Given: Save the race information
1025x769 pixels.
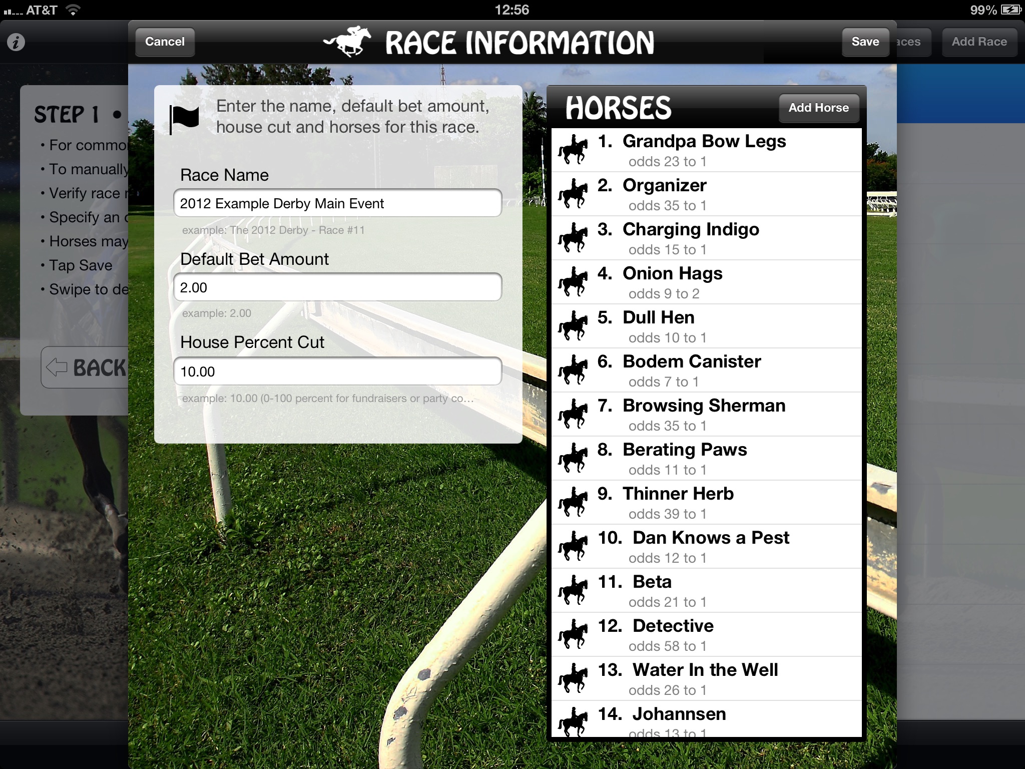Looking at the screenshot, I should point(865,41).
